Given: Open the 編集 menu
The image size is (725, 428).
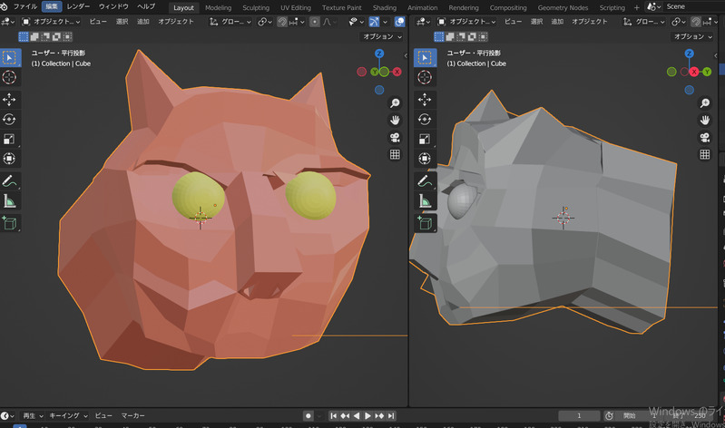Looking at the screenshot, I should click(51, 6).
